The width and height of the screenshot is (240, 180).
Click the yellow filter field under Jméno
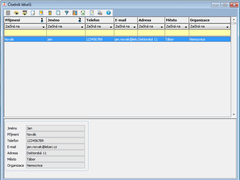[x=66, y=33]
